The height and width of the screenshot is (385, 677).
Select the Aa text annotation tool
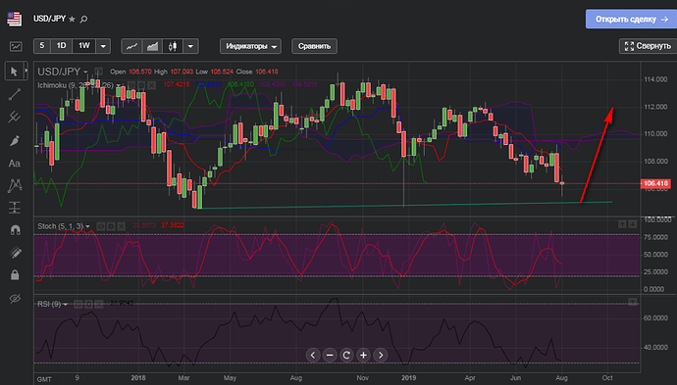[15, 164]
